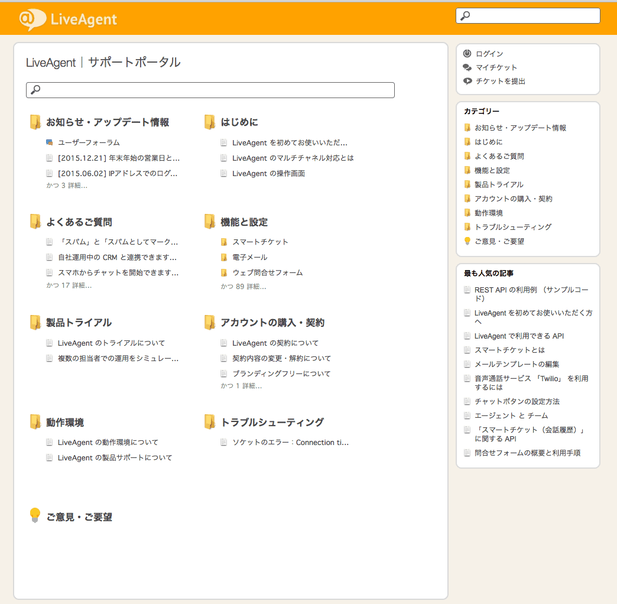Open popular article メールテンプレートの編集
Screen dimensions: 617x604
tap(517, 365)
